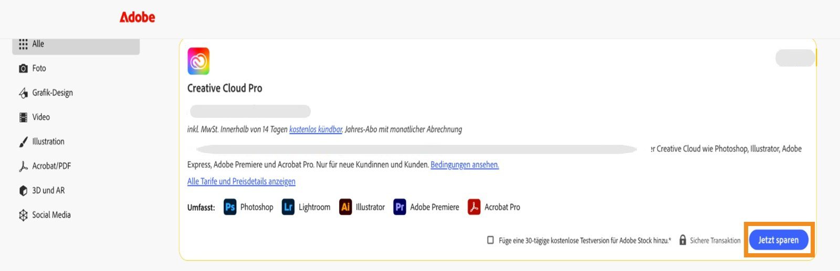Click the Photoshop Ps app icon
Screen dimensions: 840x271
tap(230, 207)
